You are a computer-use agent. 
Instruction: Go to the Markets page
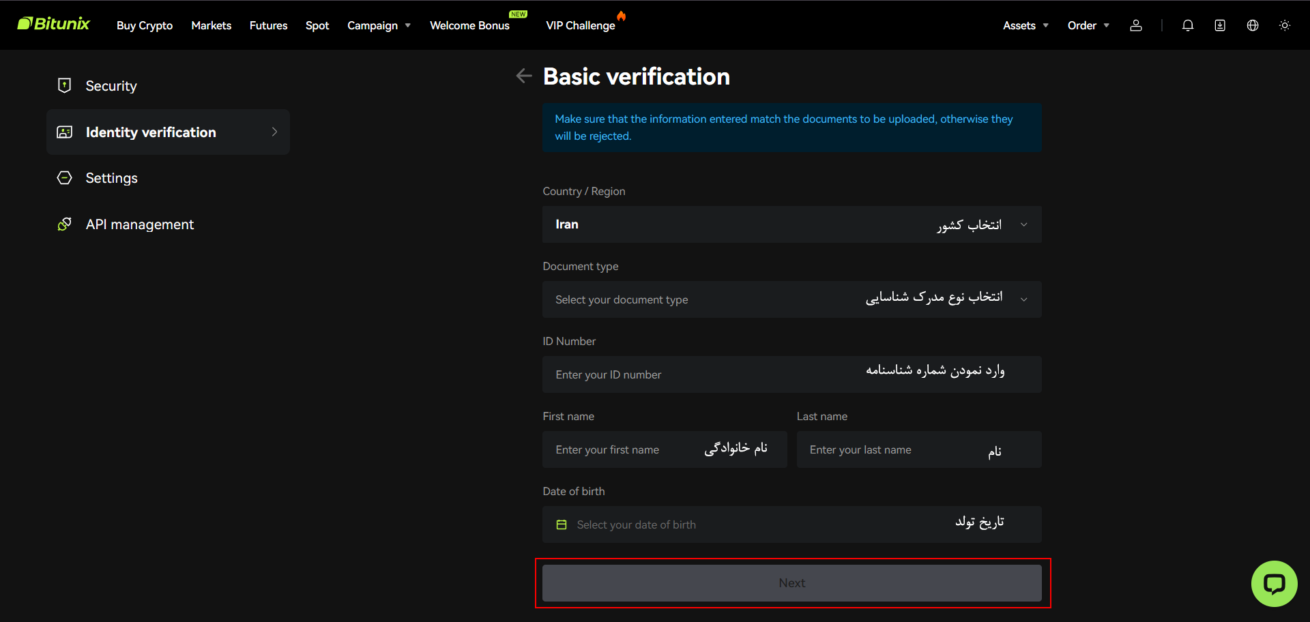coord(211,25)
